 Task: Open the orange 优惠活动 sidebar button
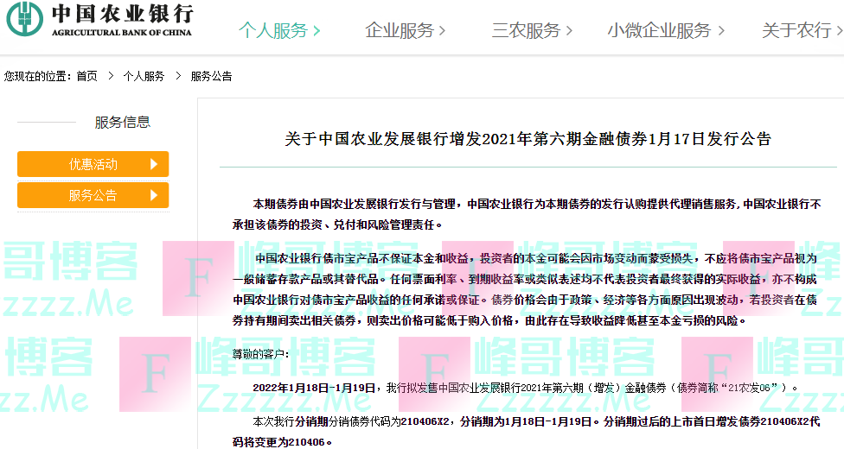coord(93,164)
